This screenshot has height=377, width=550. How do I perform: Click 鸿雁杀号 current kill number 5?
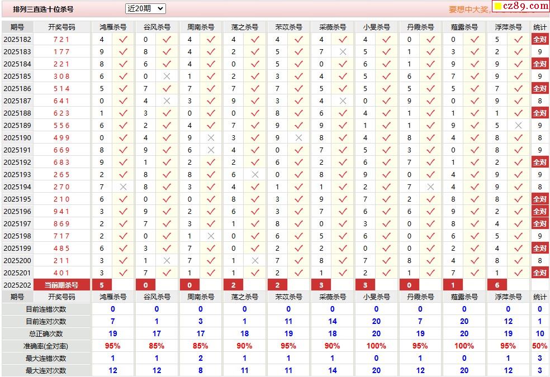pos(102,285)
